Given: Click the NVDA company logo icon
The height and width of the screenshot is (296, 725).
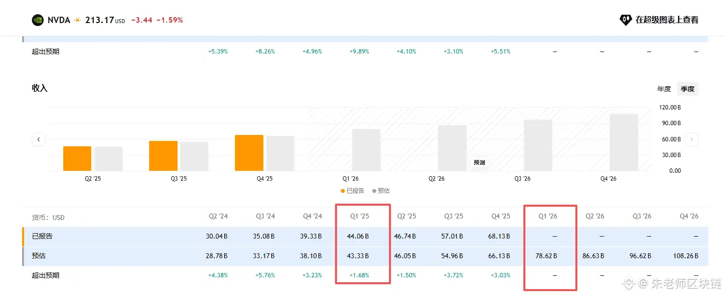Looking at the screenshot, I should click(38, 20).
